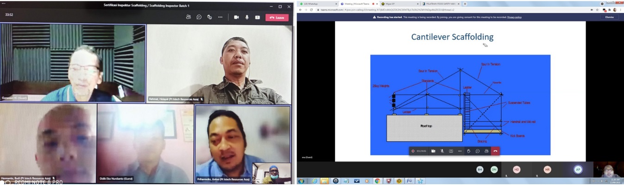
Task: Open File Explorer from taskbar
Action: (x=325, y=181)
